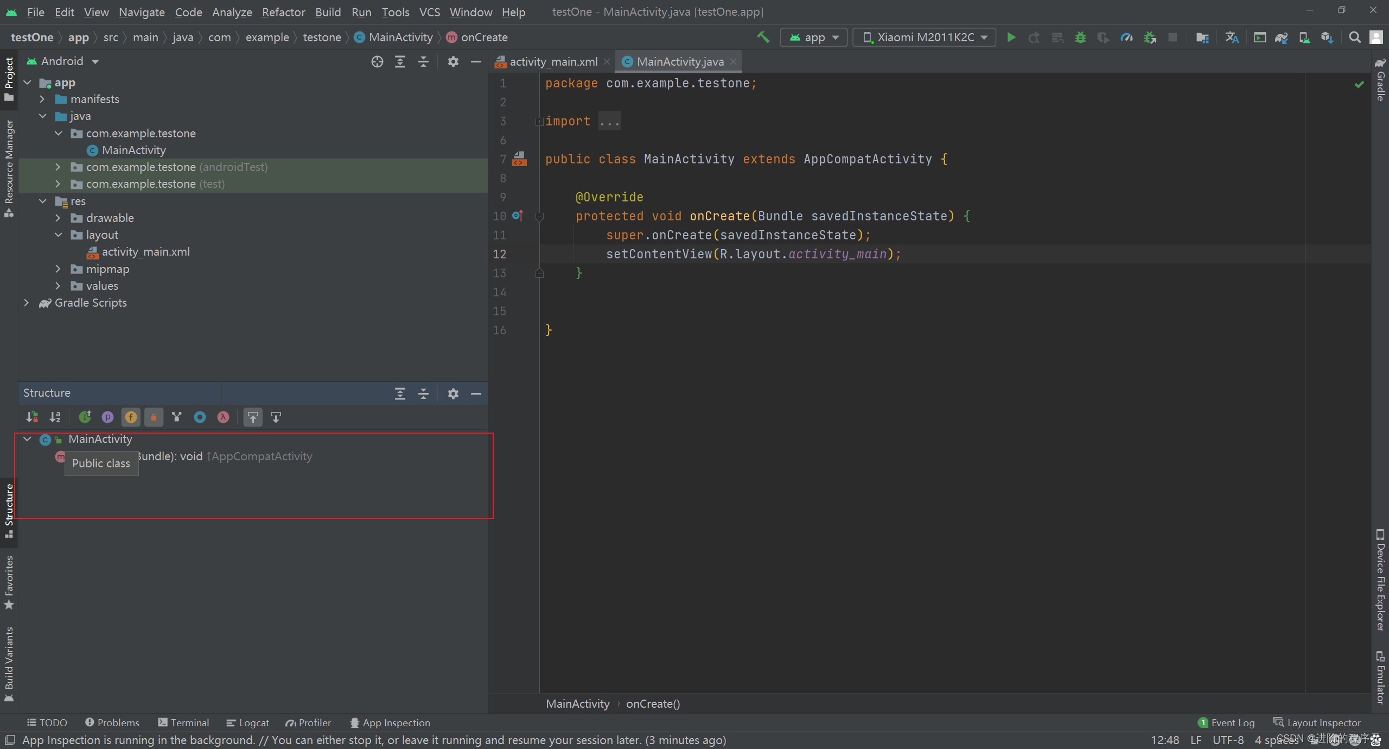Toggle Show Fields orange f icon
Image resolution: width=1389 pixels, height=749 pixels.
point(131,417)
